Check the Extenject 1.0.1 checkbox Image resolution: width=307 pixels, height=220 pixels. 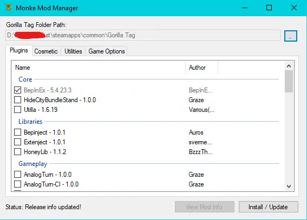click(18, 142)
